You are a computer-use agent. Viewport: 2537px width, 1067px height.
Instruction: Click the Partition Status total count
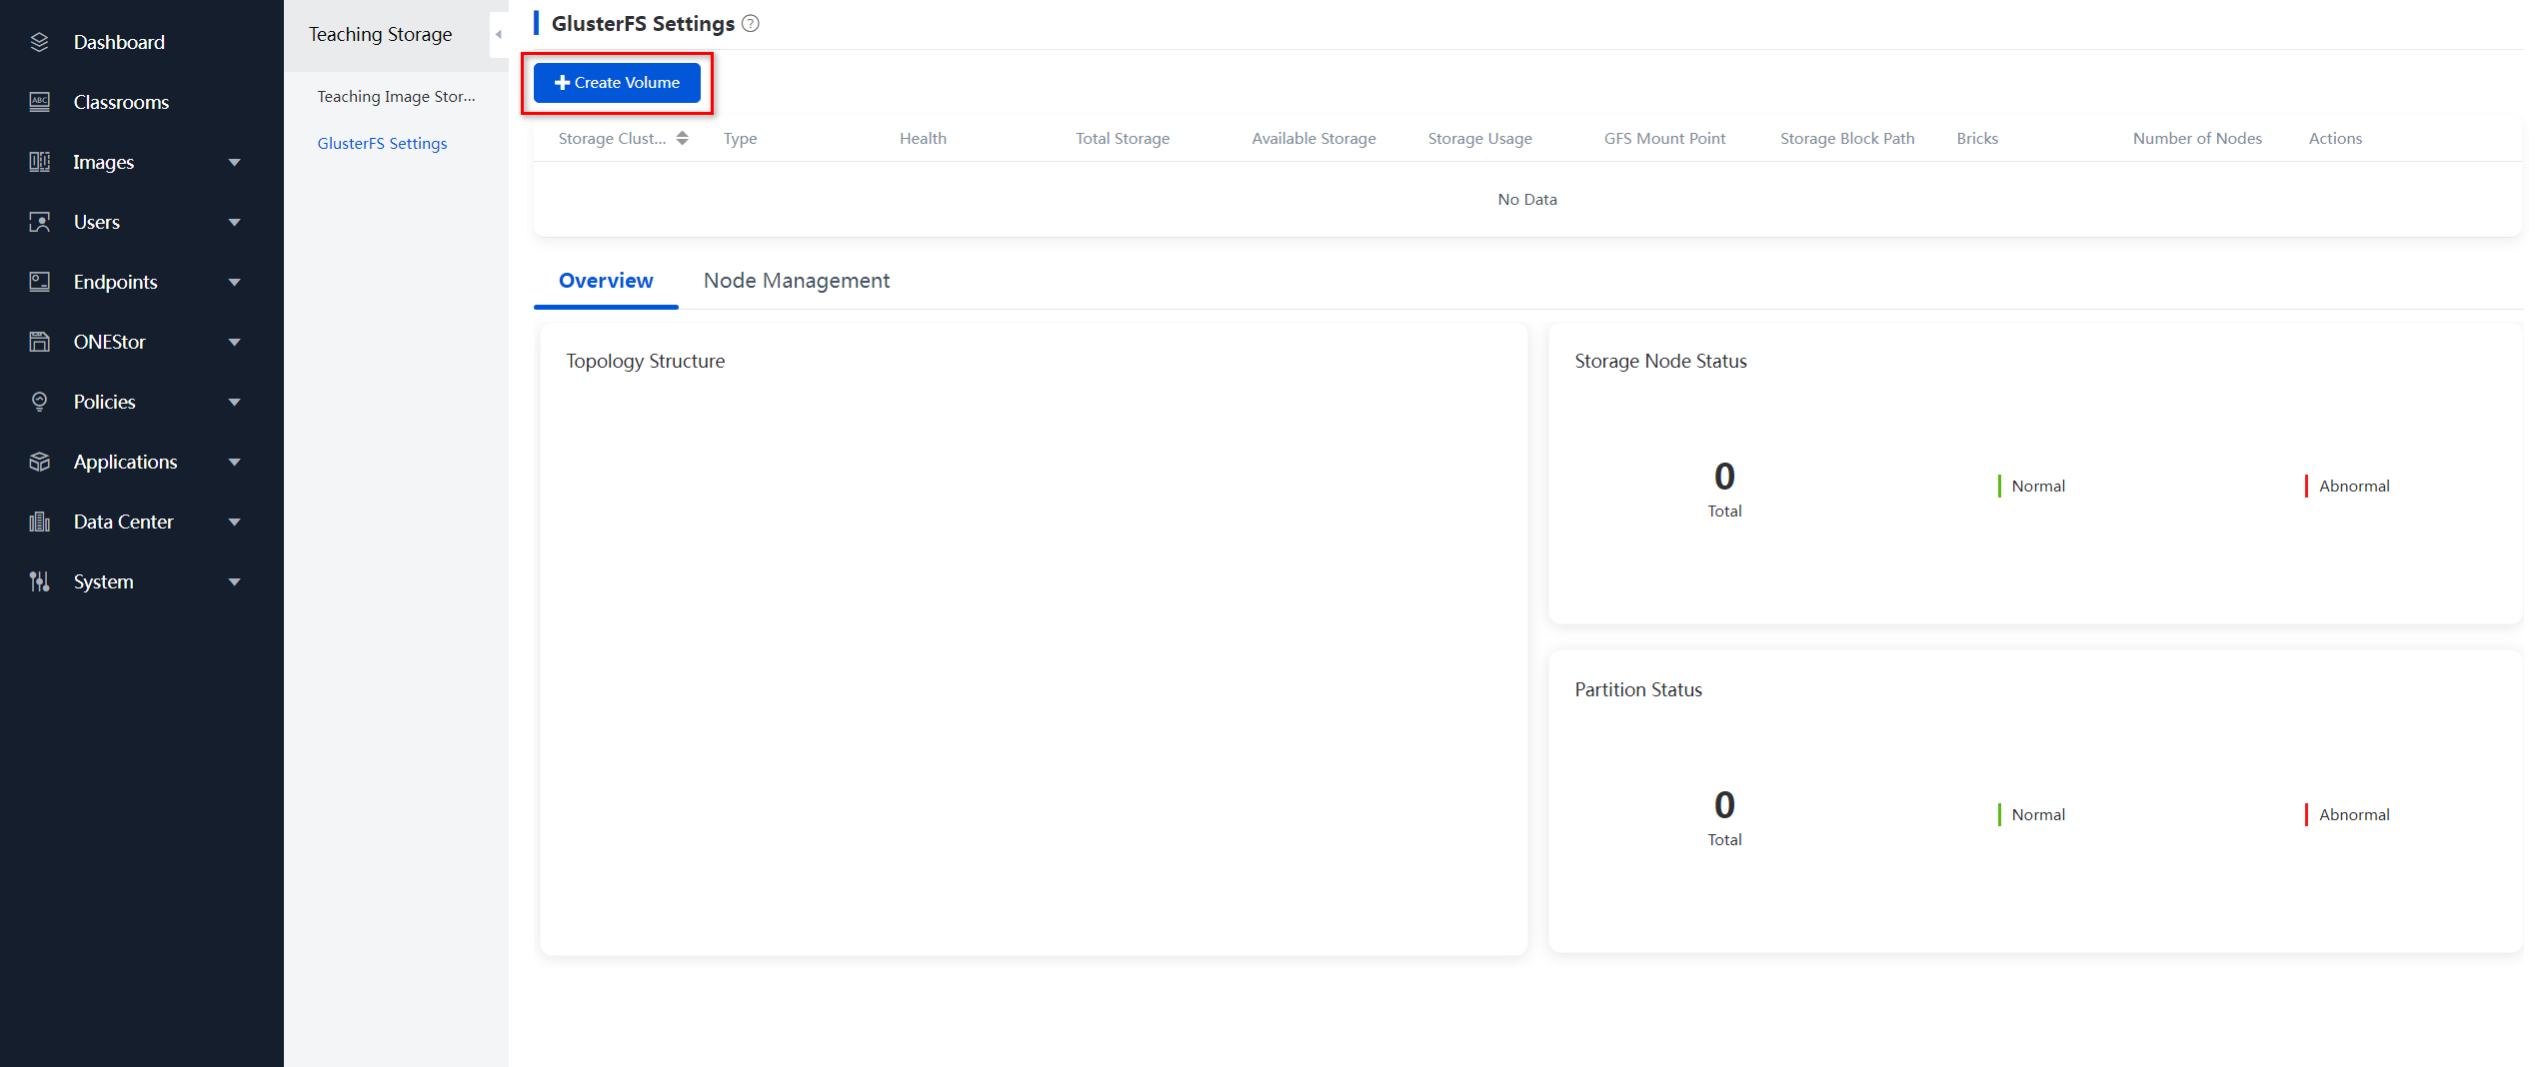point(1724,805)
